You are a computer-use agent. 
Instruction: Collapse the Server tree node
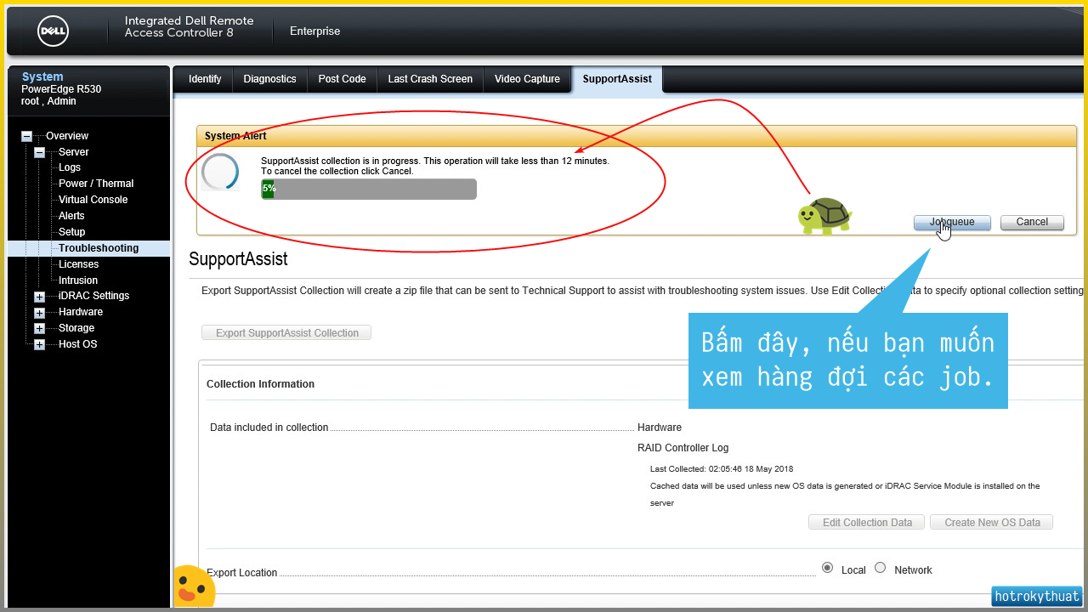(39, 152)
